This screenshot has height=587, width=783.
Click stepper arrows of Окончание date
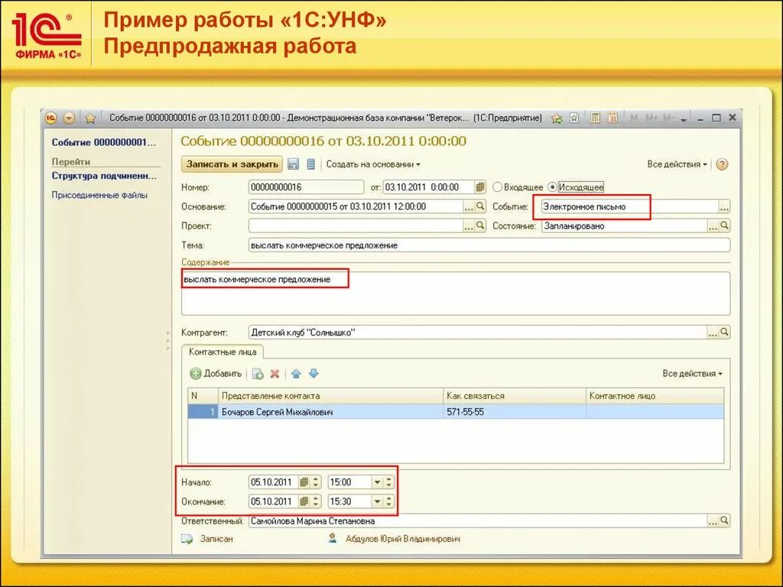coord(316,501)
